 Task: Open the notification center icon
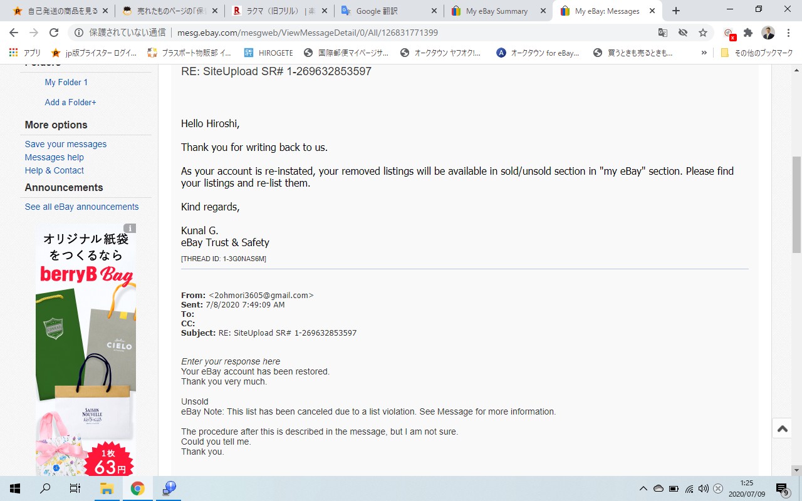[782, 488]
